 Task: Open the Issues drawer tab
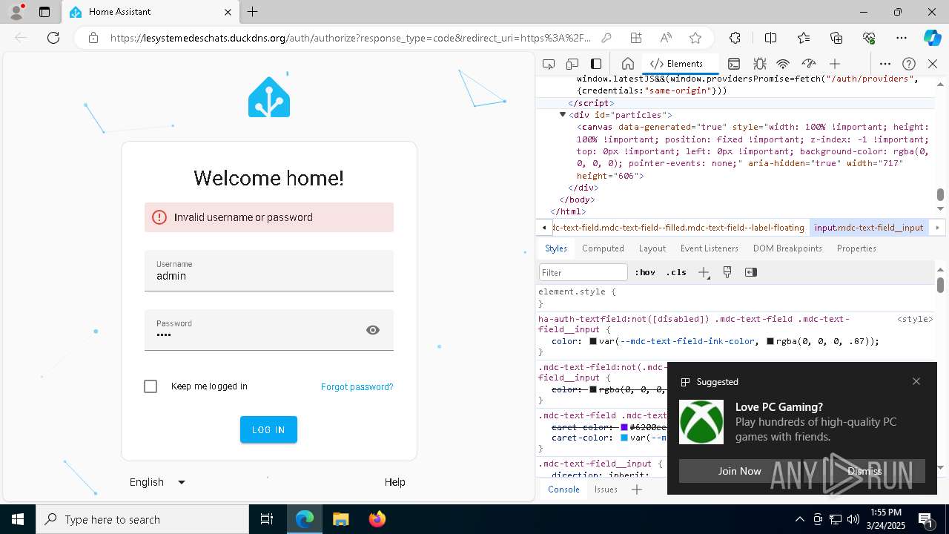606,489
